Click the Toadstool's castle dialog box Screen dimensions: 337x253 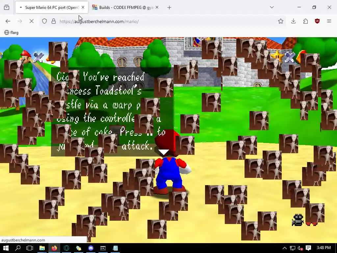[x=112, y=112]
